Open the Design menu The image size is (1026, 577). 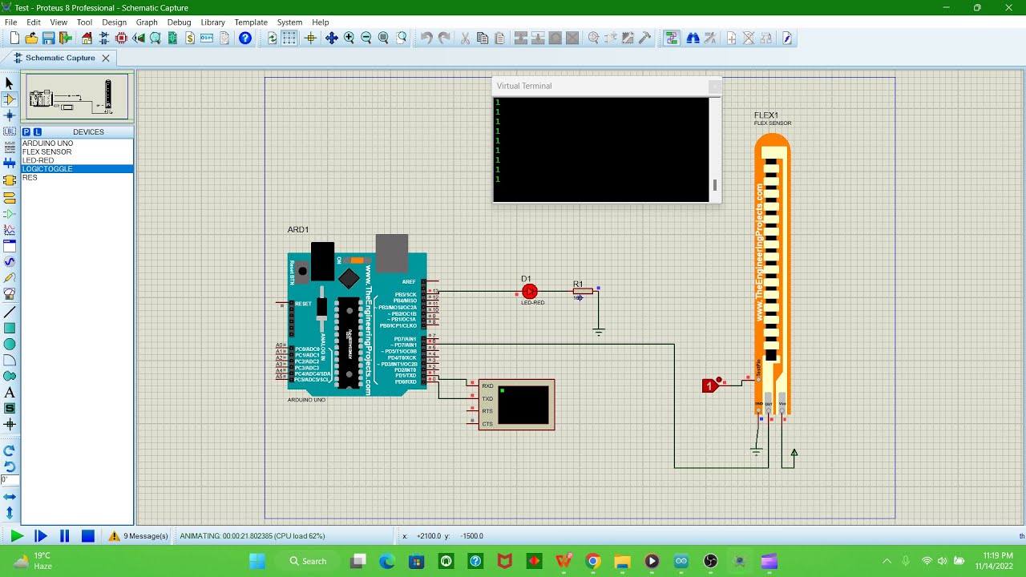114,22
